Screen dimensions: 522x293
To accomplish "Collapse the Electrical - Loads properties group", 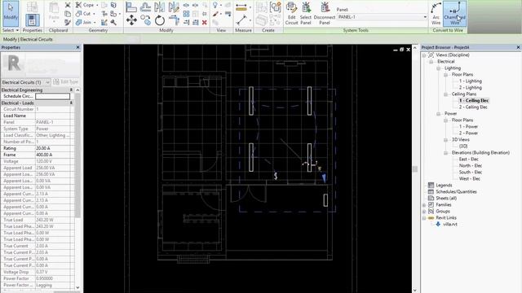I will click(x=71, y=103).
